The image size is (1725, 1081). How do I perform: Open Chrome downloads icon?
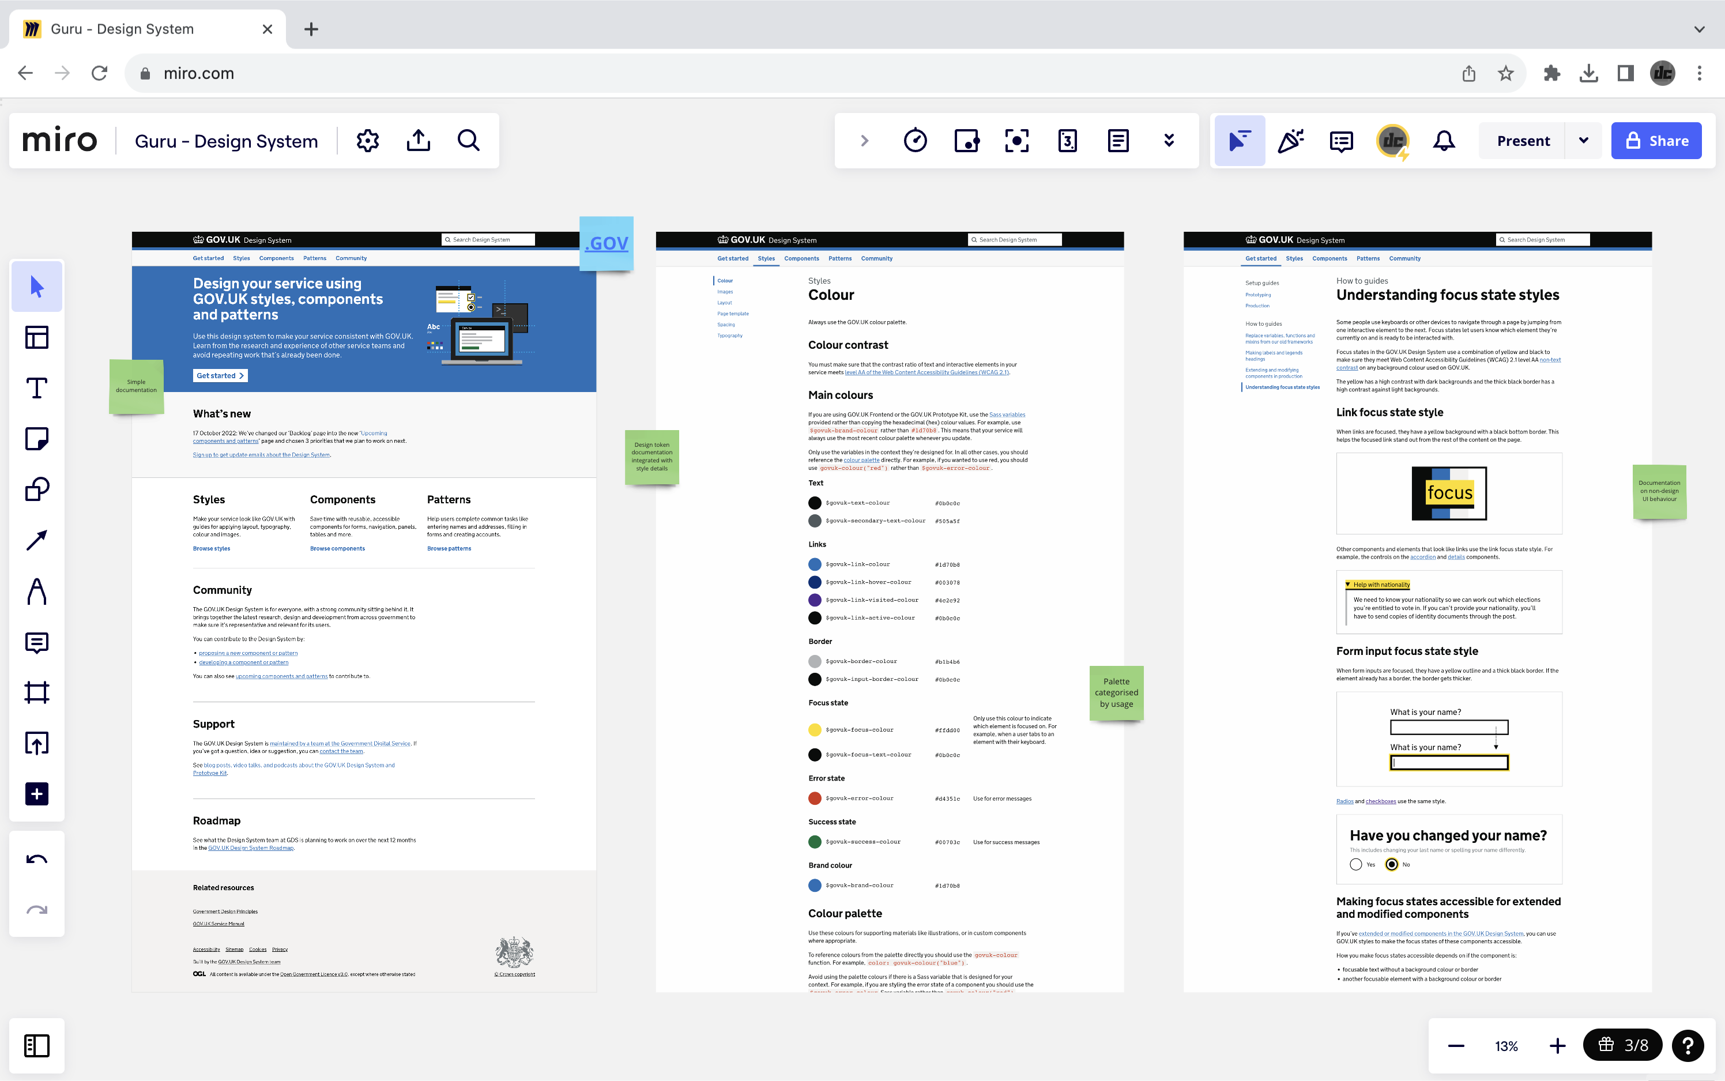(1589, 74)
